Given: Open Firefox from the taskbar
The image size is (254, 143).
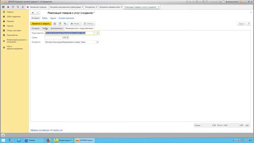Looking at the screenshot, I should (x=48, y=140).
